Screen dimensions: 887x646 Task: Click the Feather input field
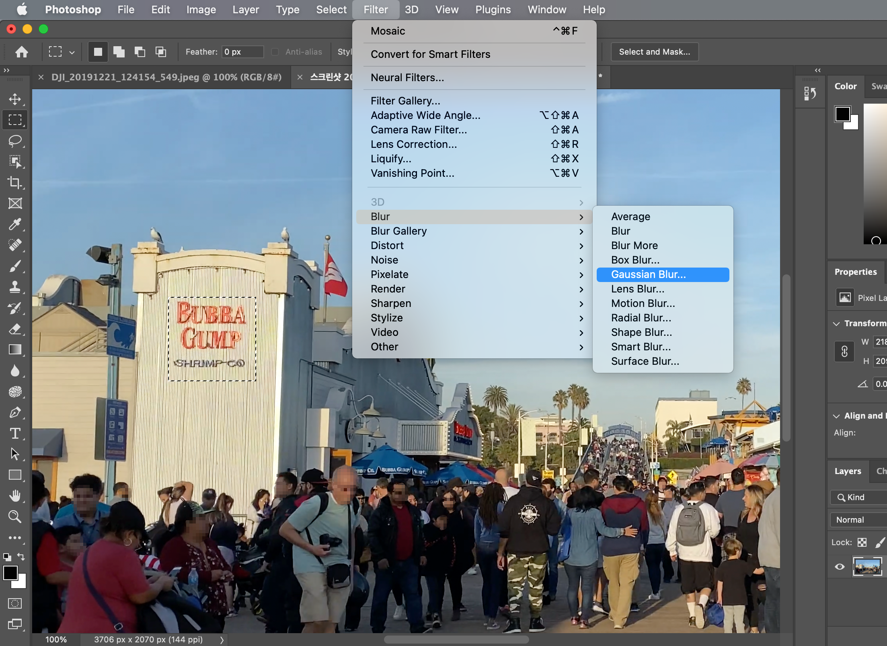click(242, 52)
